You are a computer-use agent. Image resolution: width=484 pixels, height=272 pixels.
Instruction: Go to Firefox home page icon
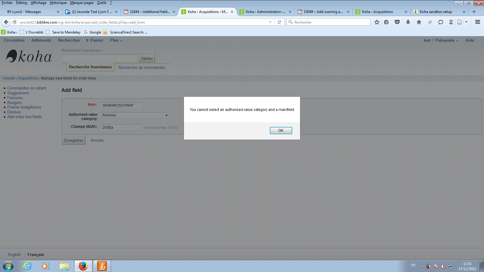tap(419, 22)
